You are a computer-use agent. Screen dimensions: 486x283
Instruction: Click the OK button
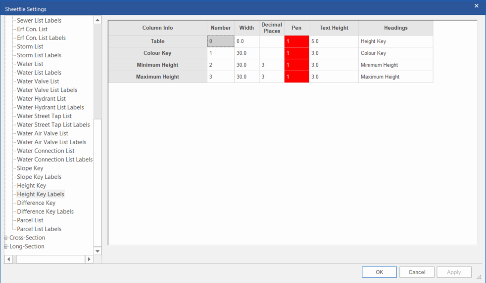click(x=379, y=272)
